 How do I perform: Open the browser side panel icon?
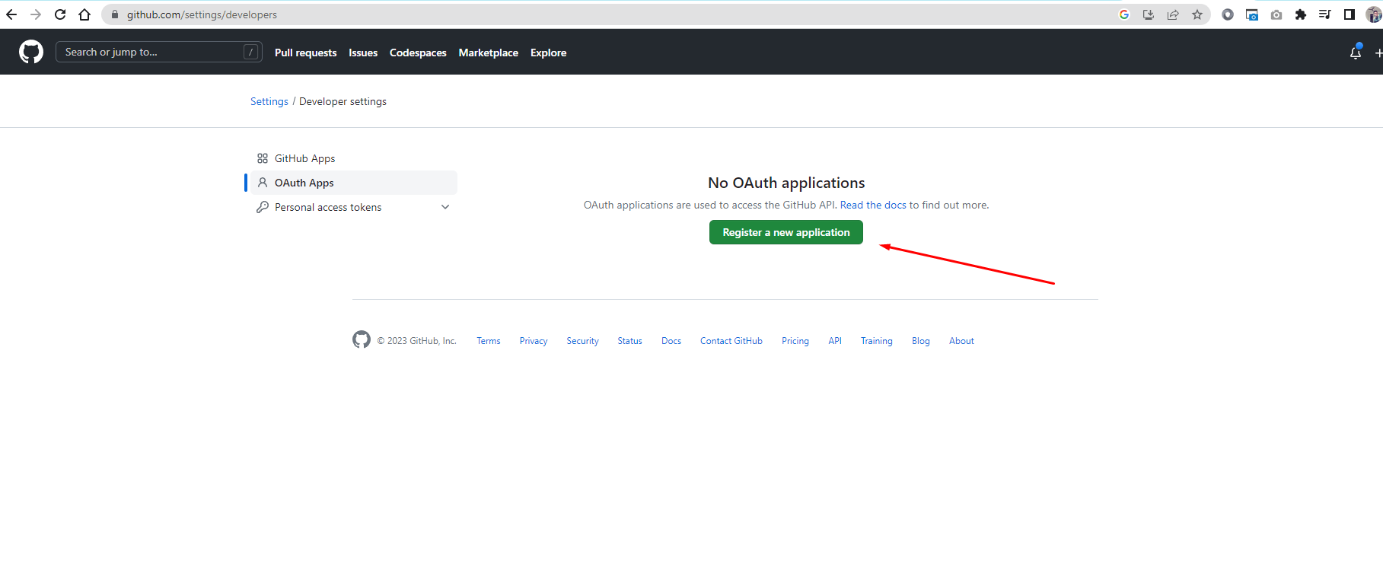[1350, 14]
